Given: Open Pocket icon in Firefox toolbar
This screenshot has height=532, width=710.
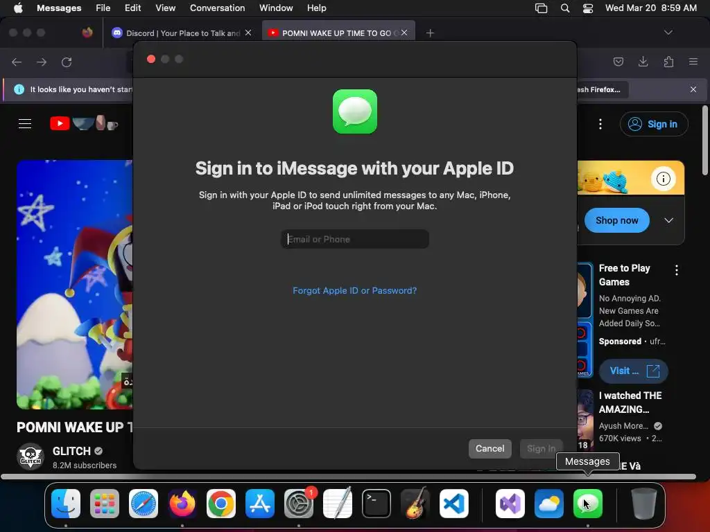Looking at the screenshot, I should point(618,62).
